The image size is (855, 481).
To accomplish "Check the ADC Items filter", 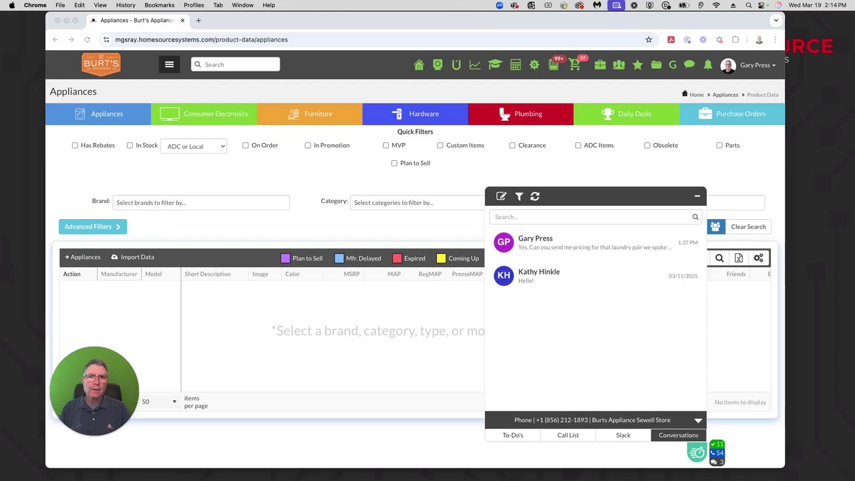I will 578,145.
